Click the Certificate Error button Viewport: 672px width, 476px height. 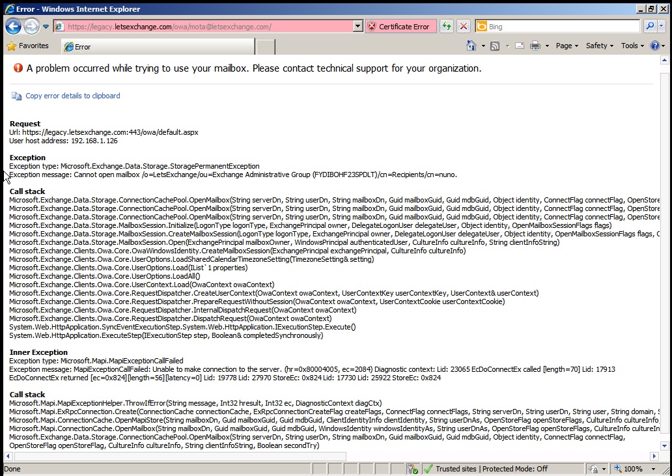pos(400,27)
